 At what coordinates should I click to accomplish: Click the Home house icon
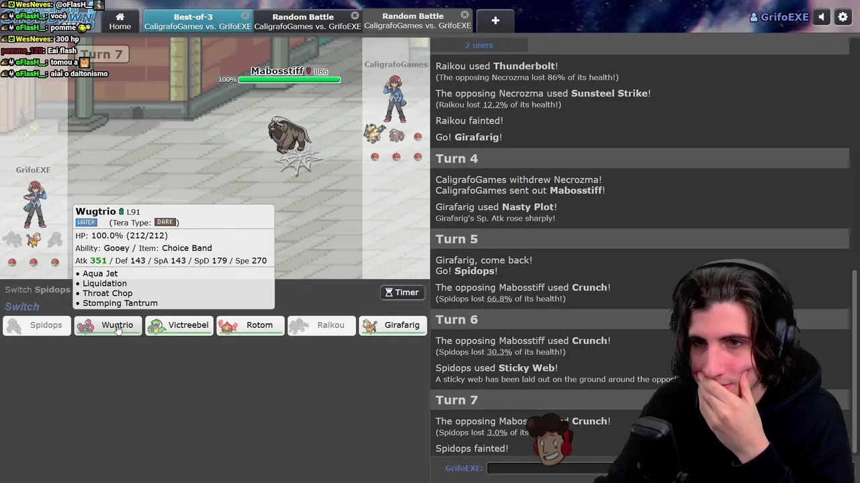point(120,17)
